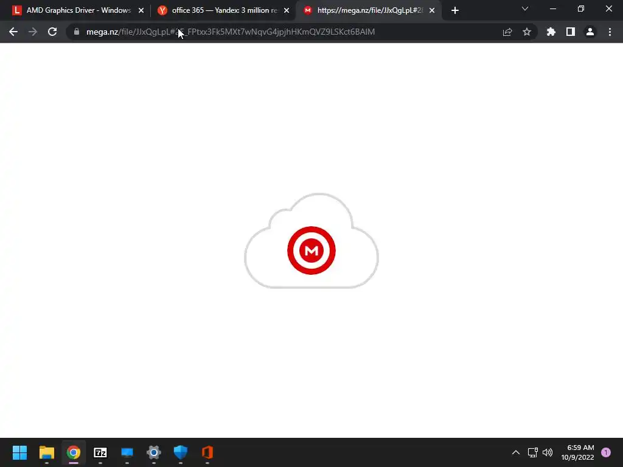Switch to office 365 Yandex tab
This screenshot has width=623, height=467.
(224, 10)
